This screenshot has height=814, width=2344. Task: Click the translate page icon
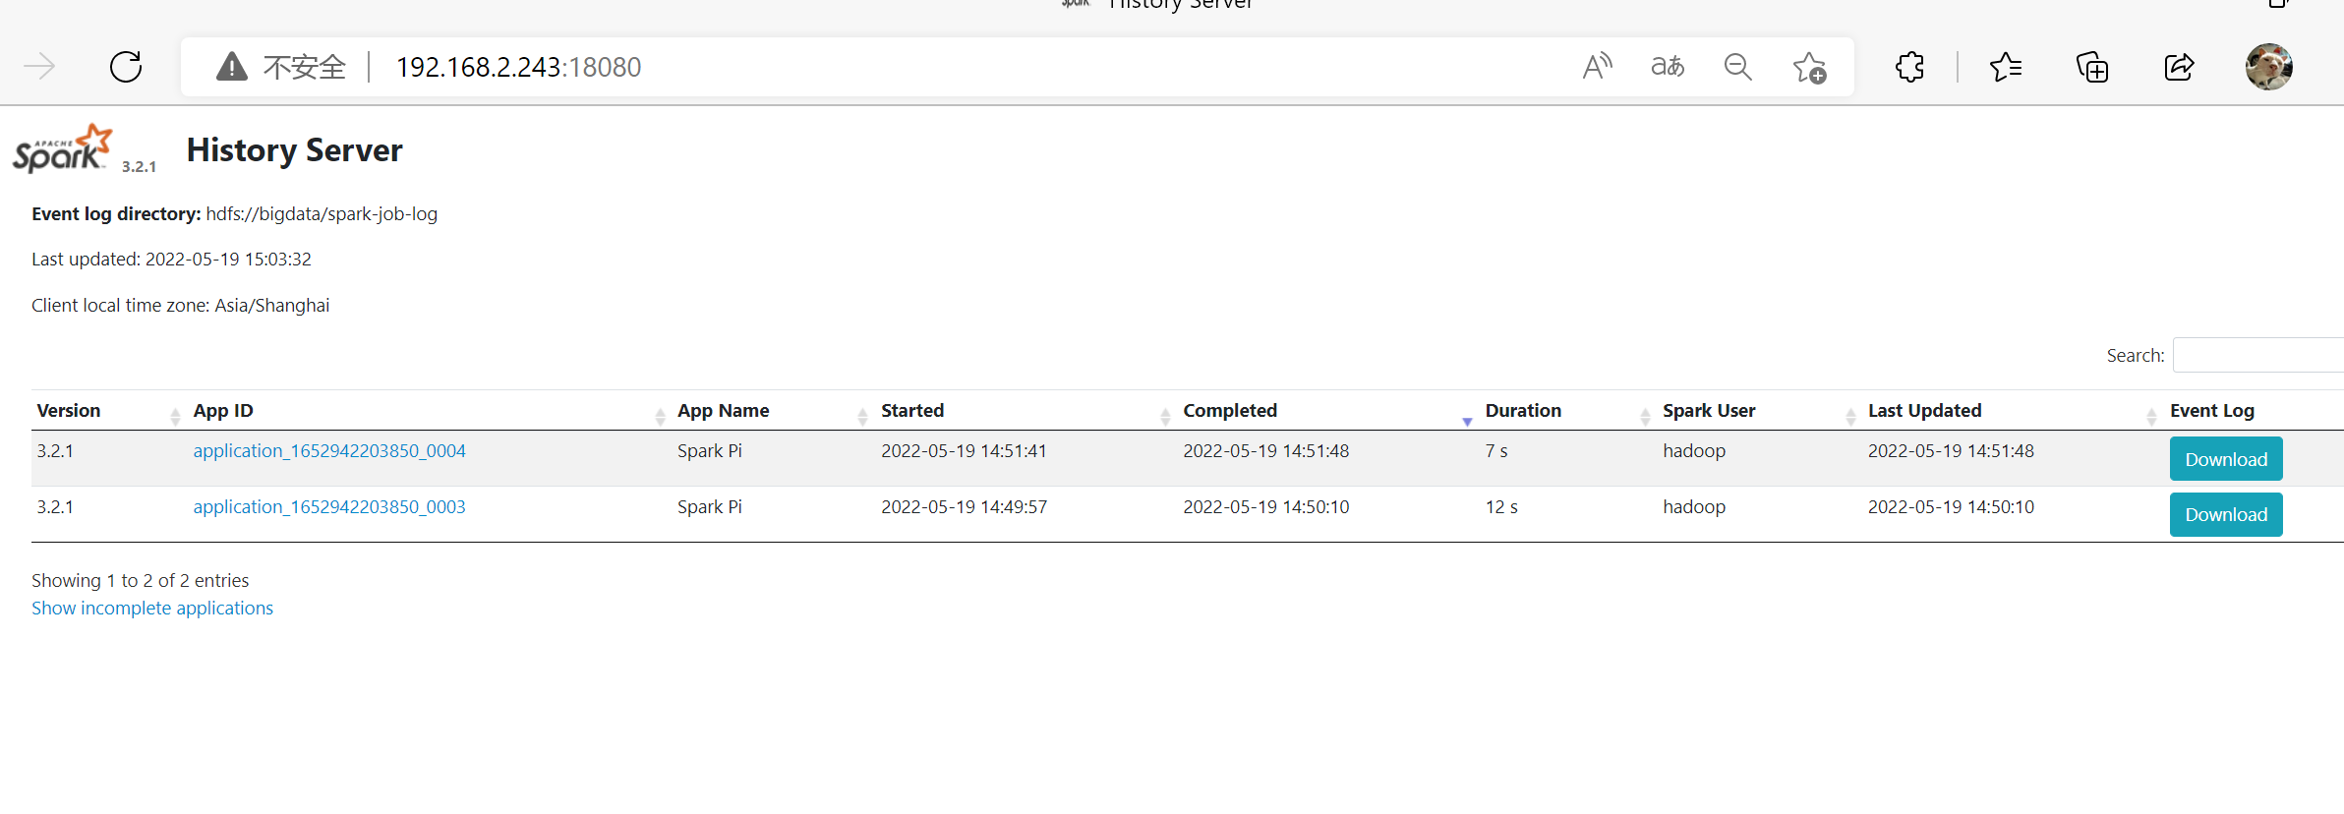click(1668, 67)
